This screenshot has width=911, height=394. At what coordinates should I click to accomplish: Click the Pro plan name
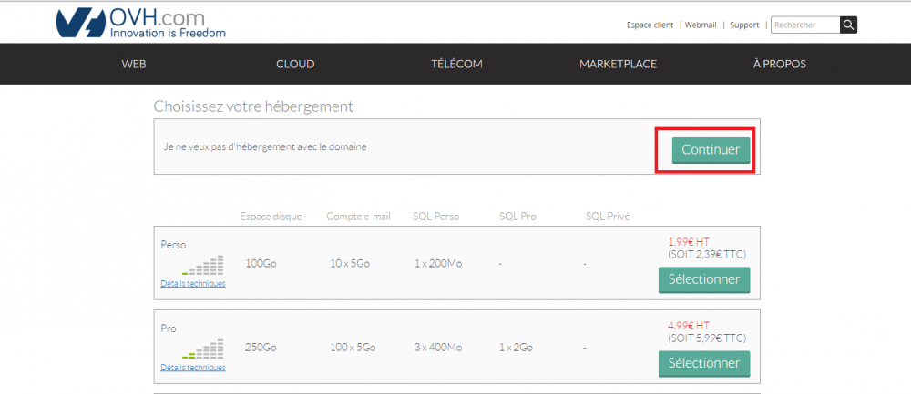pyautogui.click(x=168, y=328)
